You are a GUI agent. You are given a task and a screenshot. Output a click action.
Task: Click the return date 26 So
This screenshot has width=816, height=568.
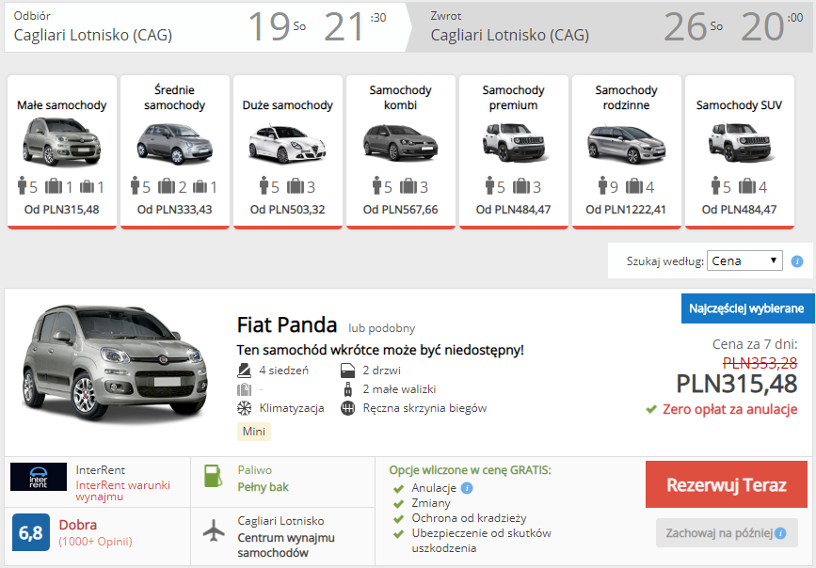coord(694,26)
